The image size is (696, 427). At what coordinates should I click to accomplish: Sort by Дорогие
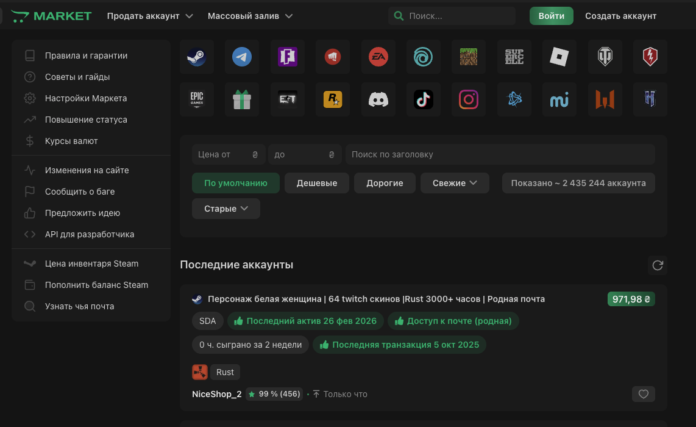click(385, 183)
